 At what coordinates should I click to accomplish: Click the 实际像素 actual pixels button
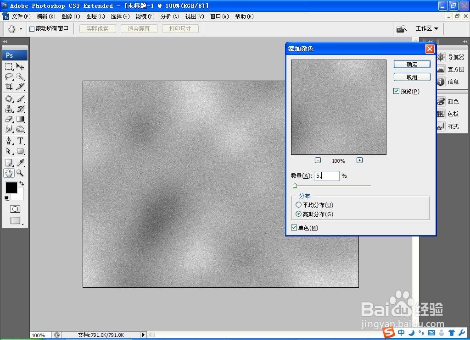pyautogui.click(x=97, y=29)
